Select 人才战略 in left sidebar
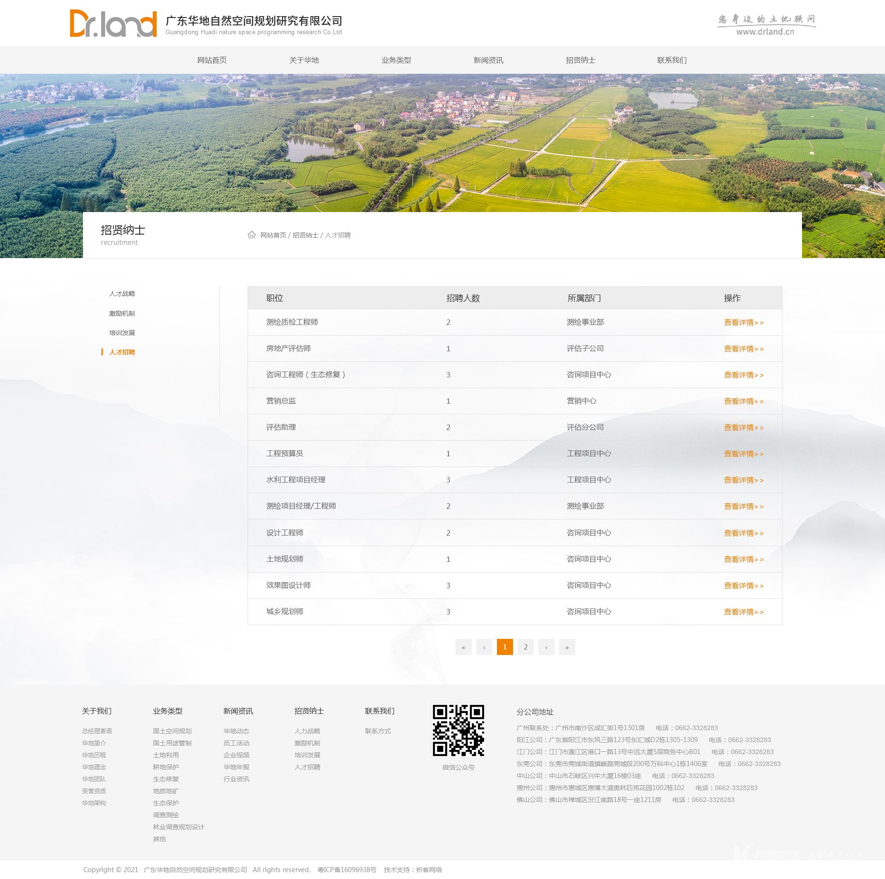The height and width of the screenshot is (879, 885). [x=122, y=294]
